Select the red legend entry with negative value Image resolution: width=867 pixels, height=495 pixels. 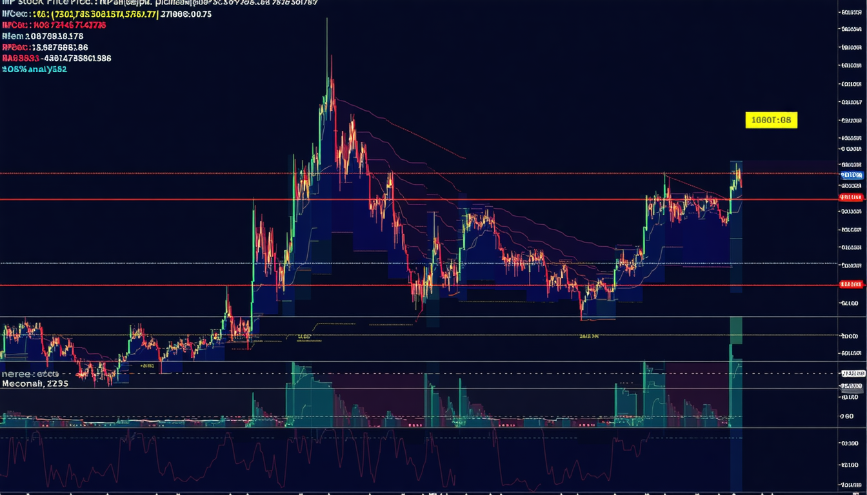click(x=57, y=58)
